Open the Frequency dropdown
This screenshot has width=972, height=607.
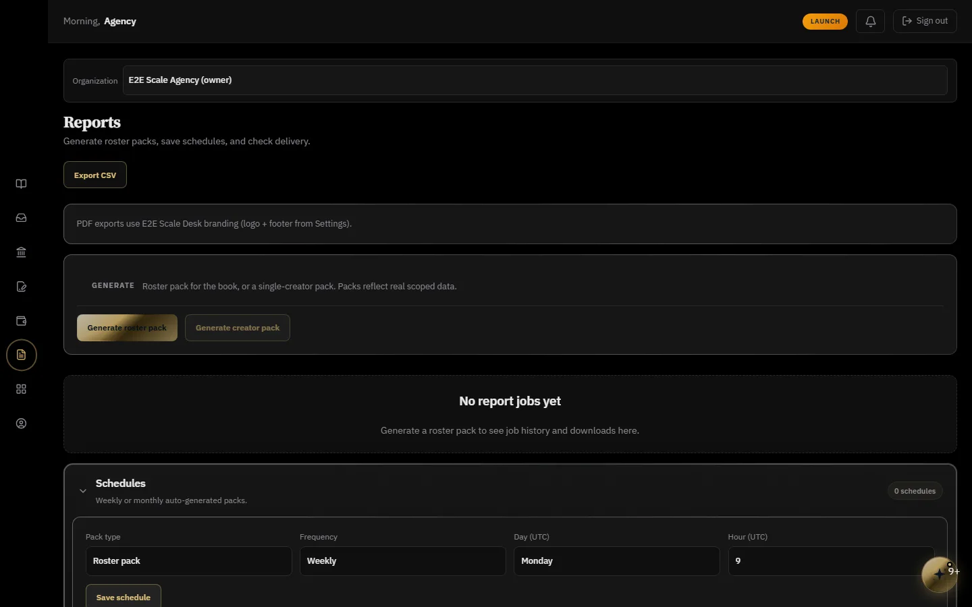403,561
